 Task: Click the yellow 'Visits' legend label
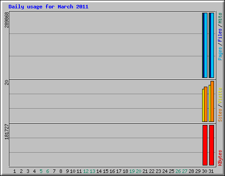(x=220, y=95)
